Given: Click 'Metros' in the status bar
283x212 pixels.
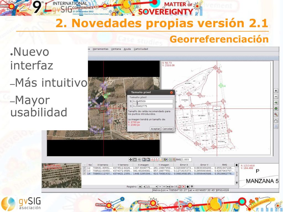Looking at the screenshot, I should [157, 190].
